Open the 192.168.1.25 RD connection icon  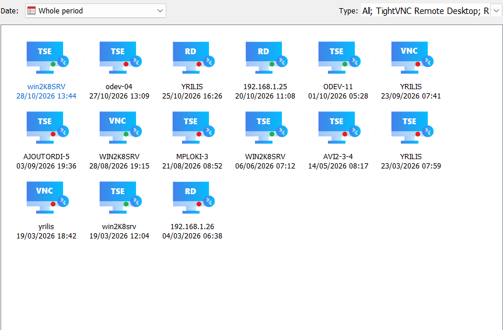[x=266, y=58]
